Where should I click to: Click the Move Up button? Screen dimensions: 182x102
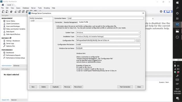coord(67,87)
